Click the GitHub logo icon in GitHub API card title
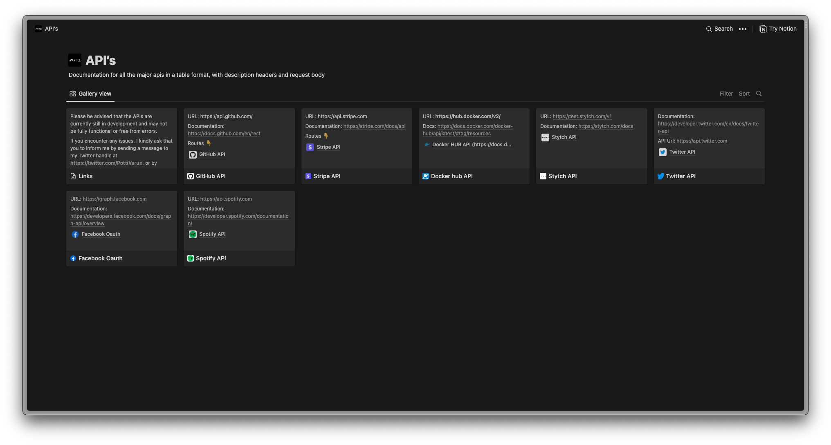Screen dimensions: 831x445 tap(191, 176)
